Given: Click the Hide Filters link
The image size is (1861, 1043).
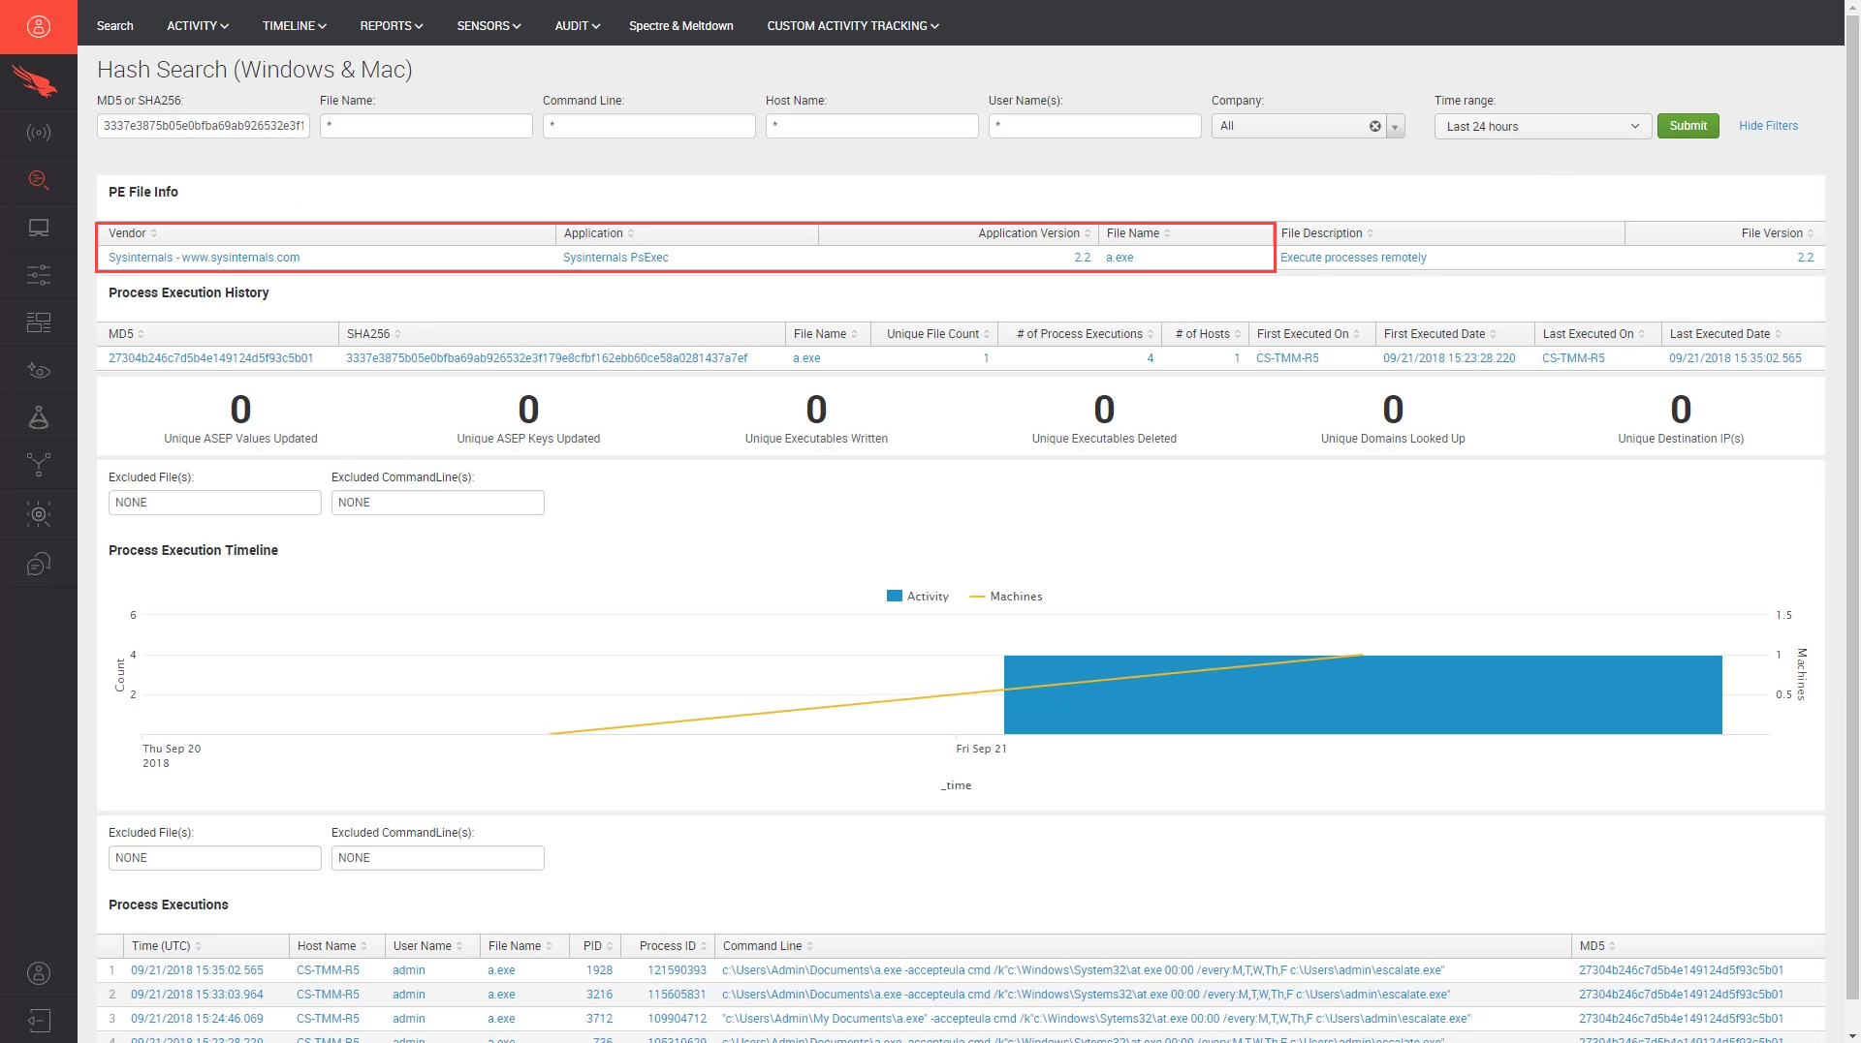Looking at the screenshot, I should (x=1768, y=126).
